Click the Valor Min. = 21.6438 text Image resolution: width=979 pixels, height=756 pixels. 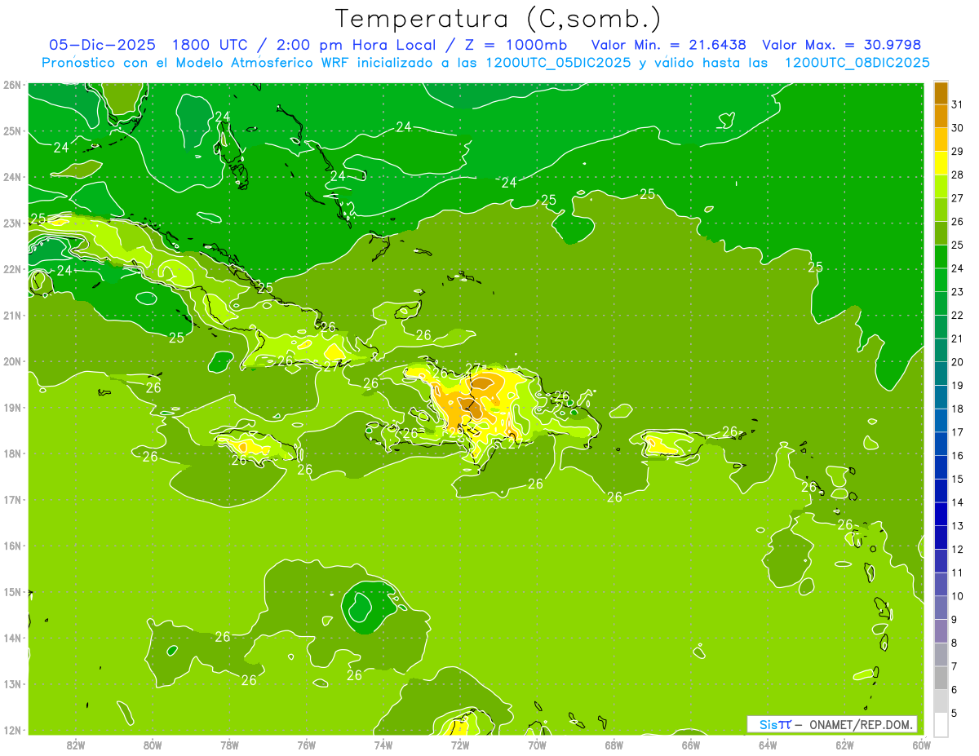pos(668,45)
